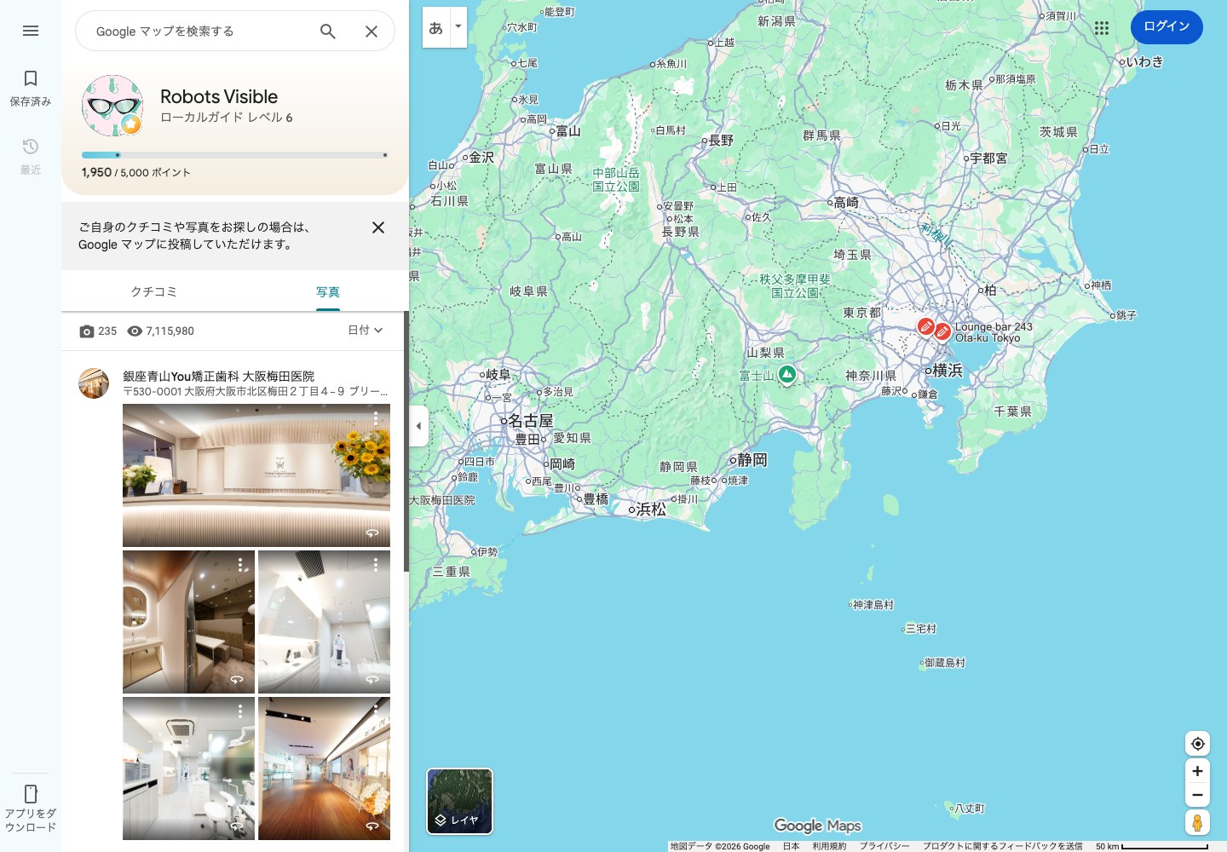Screen dimensions: 1227x852
Task: Open the dental chair room photo
Action: point(188,769)
